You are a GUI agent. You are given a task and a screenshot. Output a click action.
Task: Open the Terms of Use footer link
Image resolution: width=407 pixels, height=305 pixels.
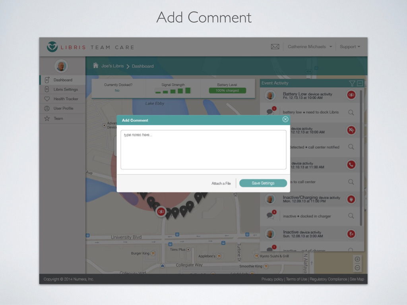297,279
